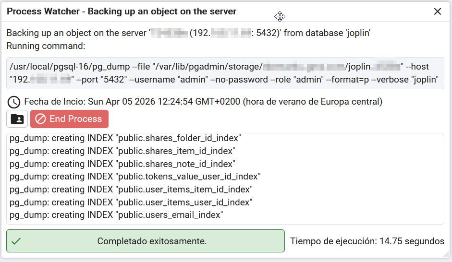Click the server backup description line
452x262 pixels.
click(188, 33)
